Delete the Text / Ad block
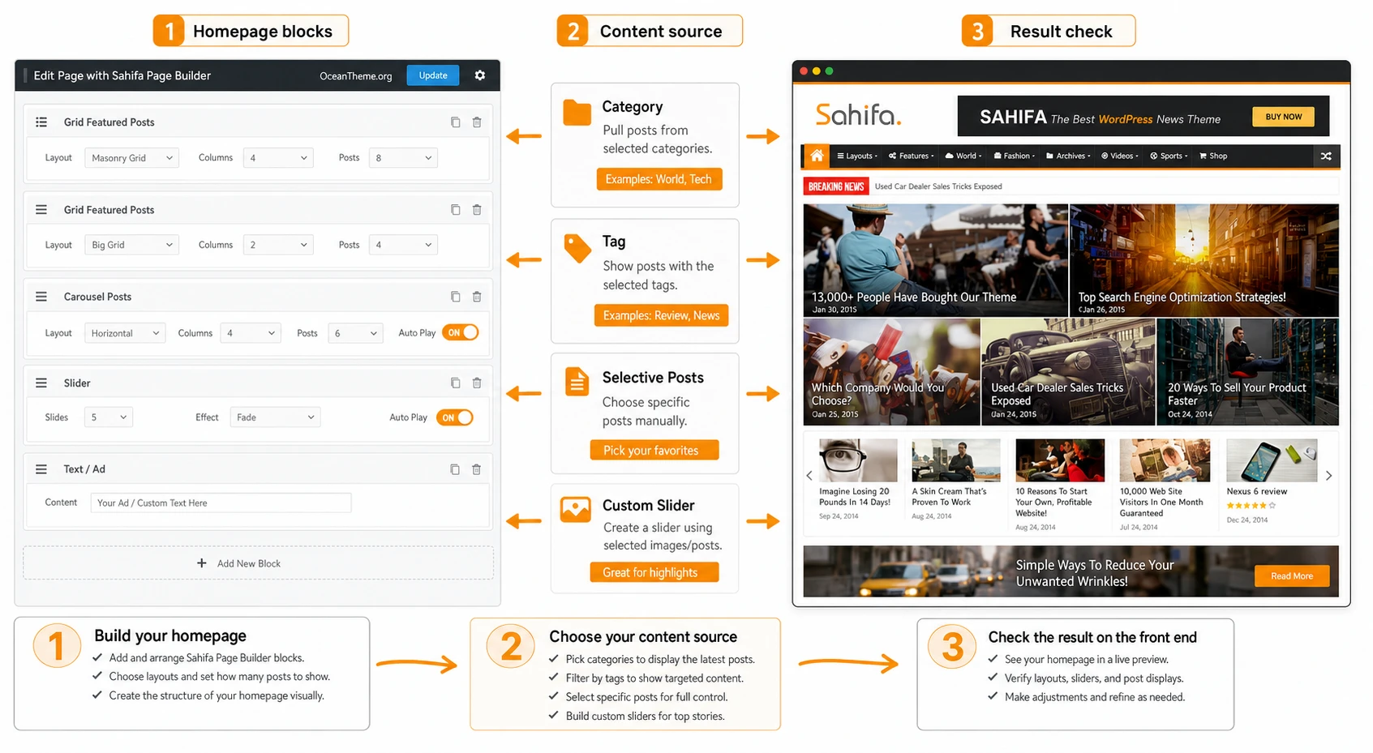Image resolution: width=1373 pixels, height=753 pixels. 477,469
